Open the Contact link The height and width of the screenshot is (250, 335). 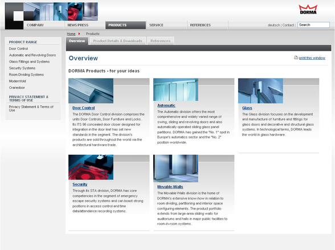tap(288, 25)
